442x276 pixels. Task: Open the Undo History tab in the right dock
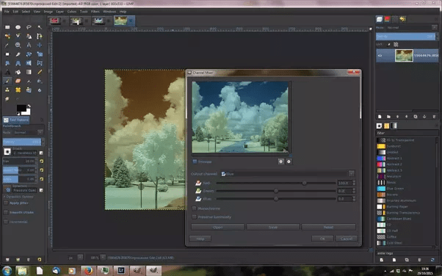(x=402, y=19)
